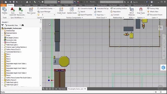Viewport: 167px width, 94px height.
Task: Create a New Layout
Action: pyautogui.click(x=31, y=11)
